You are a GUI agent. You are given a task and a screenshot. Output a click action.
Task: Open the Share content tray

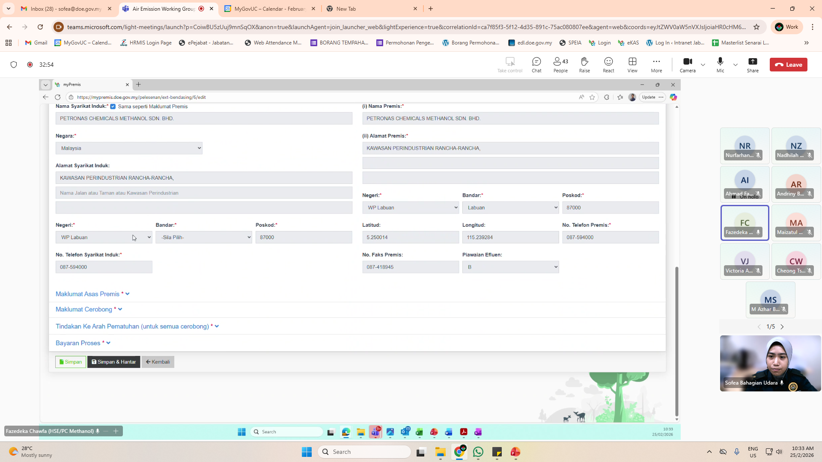click(753, 65)
